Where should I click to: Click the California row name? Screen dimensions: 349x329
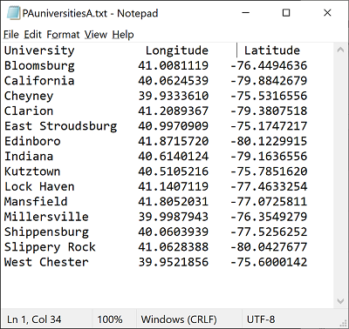click(39, 81)
